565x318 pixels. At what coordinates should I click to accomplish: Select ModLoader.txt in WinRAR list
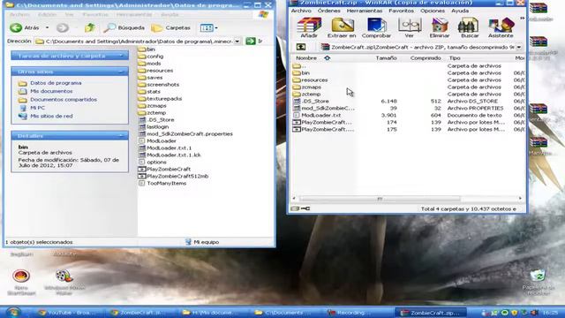[x=317, y=116]
